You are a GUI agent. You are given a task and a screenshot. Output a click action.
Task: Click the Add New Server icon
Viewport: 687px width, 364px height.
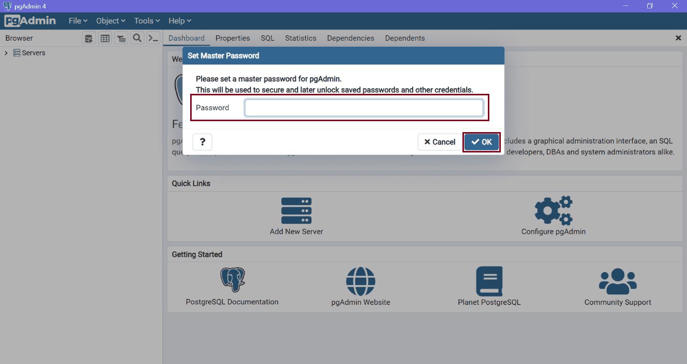296,211
